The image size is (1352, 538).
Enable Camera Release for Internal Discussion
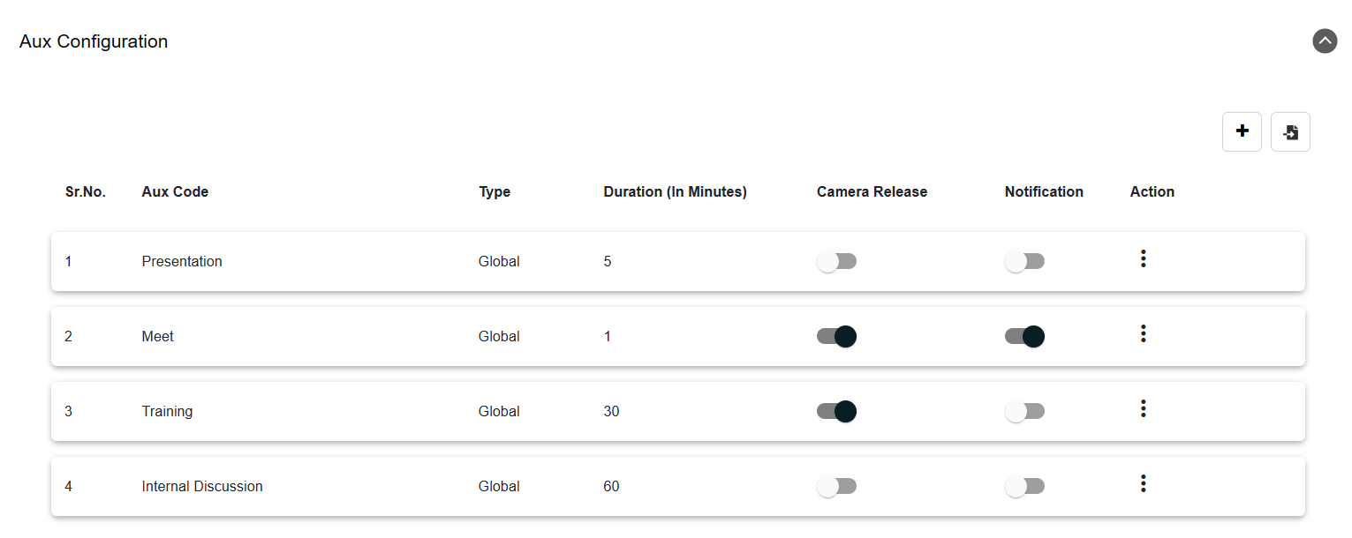click(836, 486)
